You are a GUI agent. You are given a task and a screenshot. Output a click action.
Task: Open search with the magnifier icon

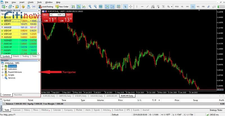(x=209, y=6)
